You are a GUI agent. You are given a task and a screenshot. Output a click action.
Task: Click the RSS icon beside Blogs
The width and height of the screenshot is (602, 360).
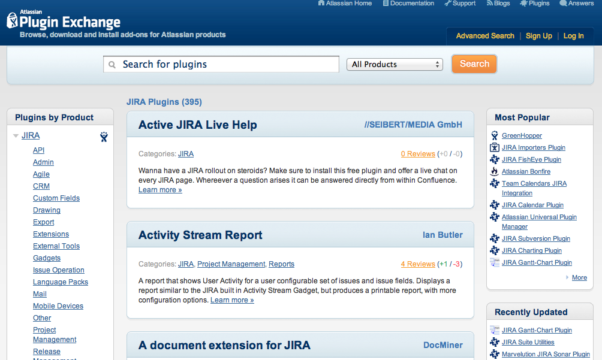click(489, 3)
